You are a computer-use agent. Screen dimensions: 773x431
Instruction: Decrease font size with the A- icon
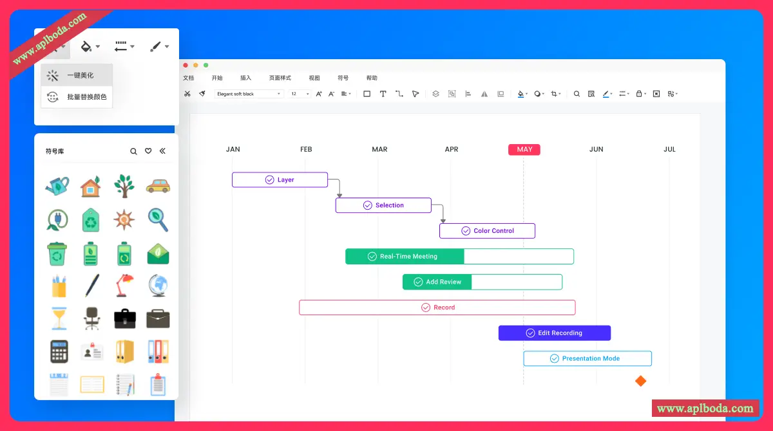[x=332, y=94]
